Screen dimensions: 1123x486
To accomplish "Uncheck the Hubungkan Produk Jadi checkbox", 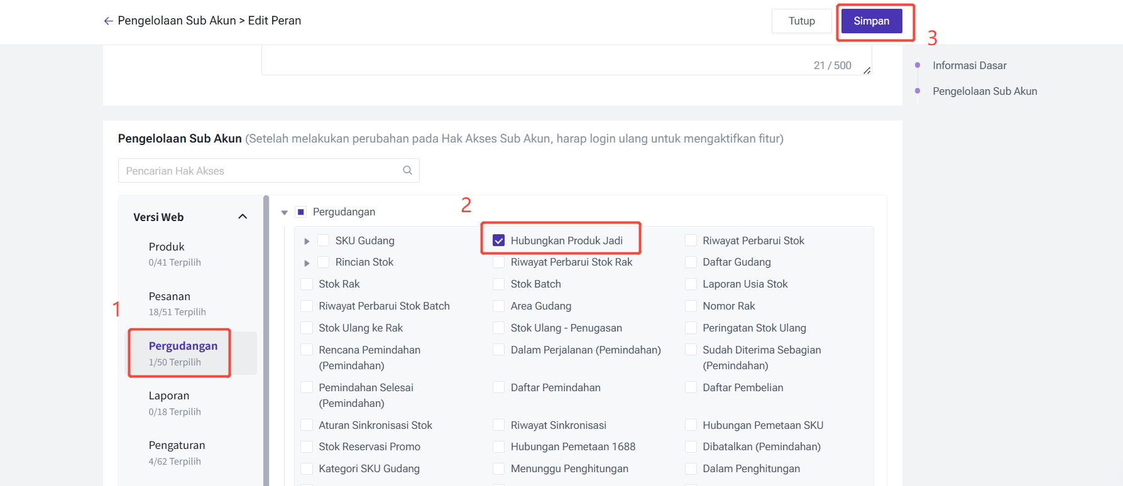I will (x=499, y=240).
